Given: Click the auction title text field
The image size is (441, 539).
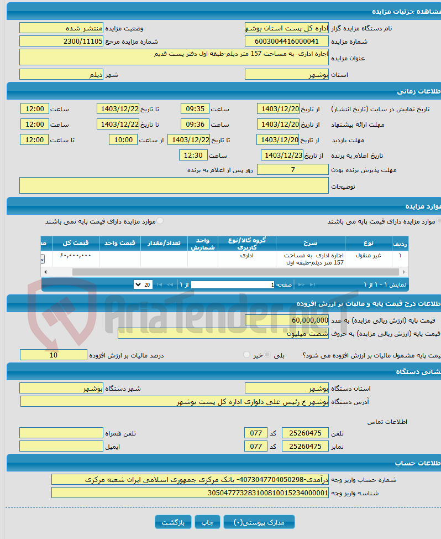Looking at the screenshot, I should coord(174,57).
